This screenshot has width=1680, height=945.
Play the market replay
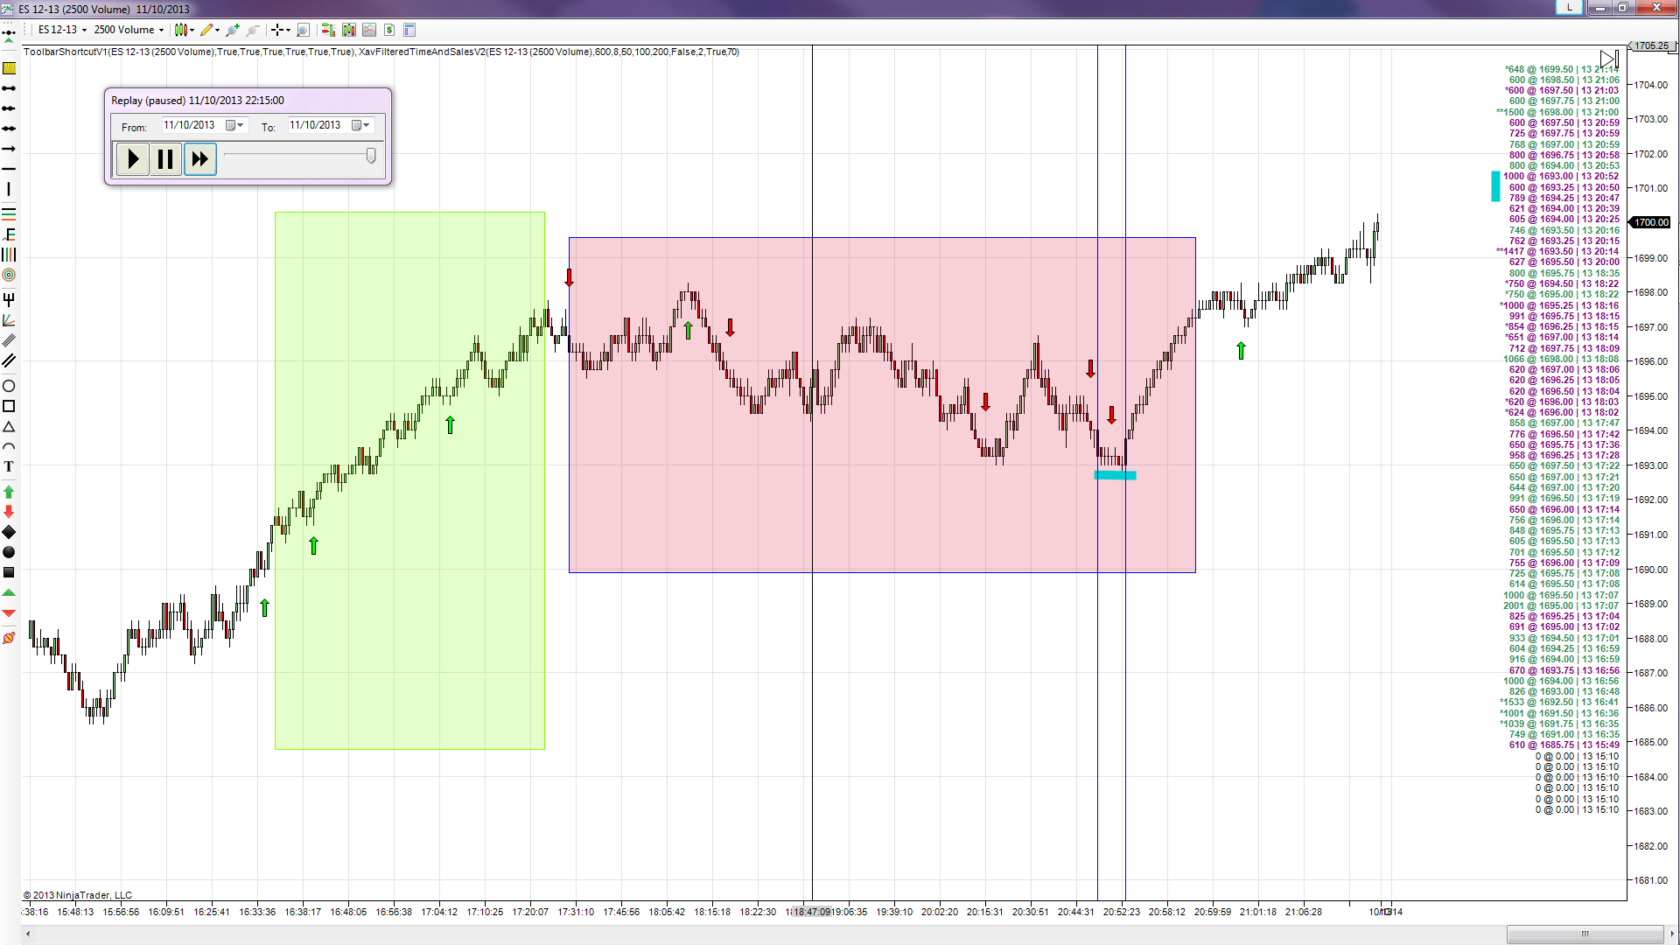click(x=133, y=159)
